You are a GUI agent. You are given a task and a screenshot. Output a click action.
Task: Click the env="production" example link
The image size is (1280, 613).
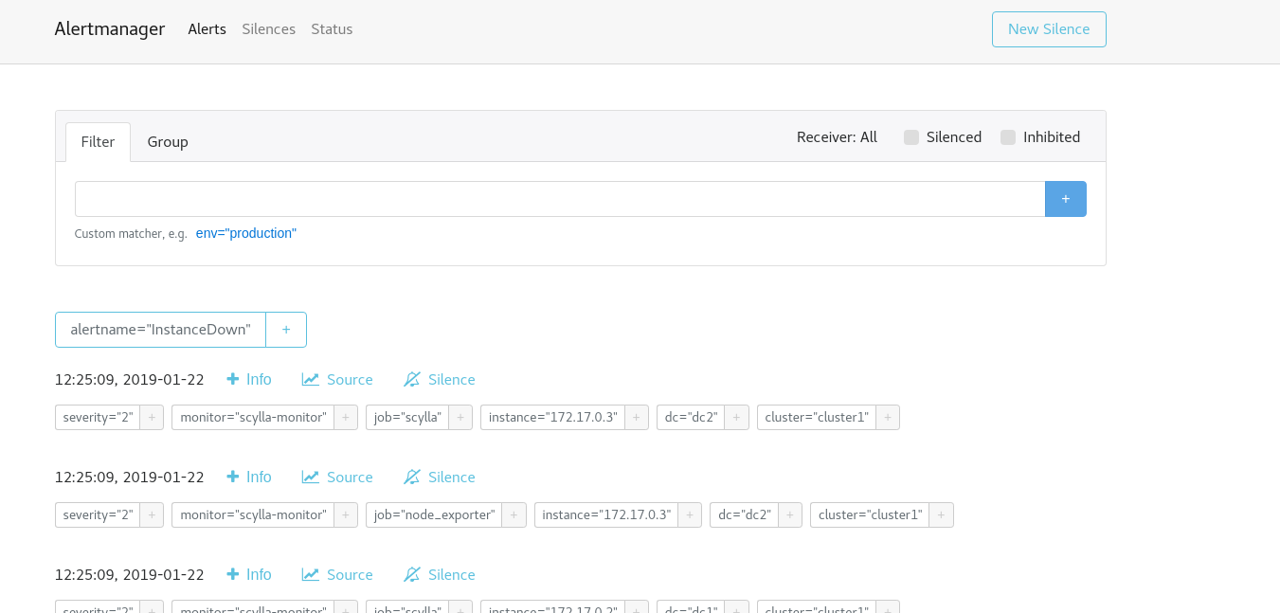click(245, 233)
